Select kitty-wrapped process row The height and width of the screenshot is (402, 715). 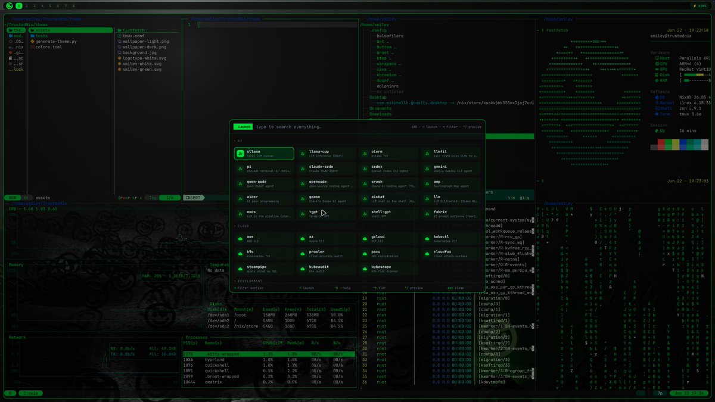point(269,354)
